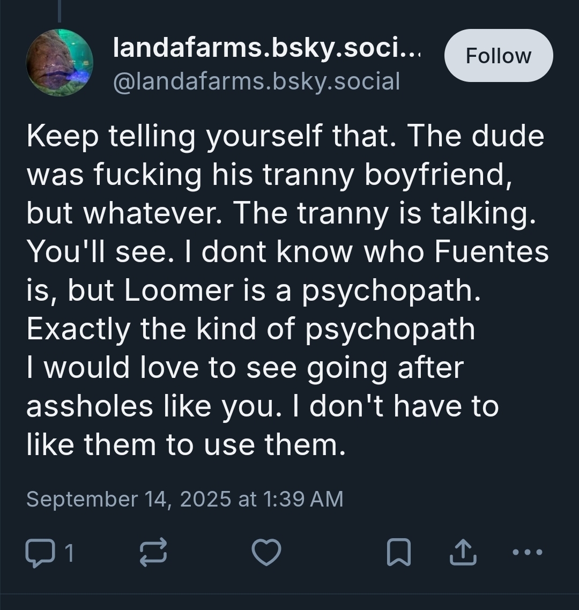Screen dimensions: 579x610
Task: Click the September 14, 2025 date
Action: [x=128, y=499]
